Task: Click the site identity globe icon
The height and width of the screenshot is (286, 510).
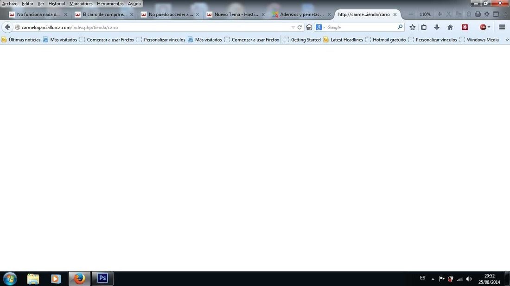Action: click(17, 27)
